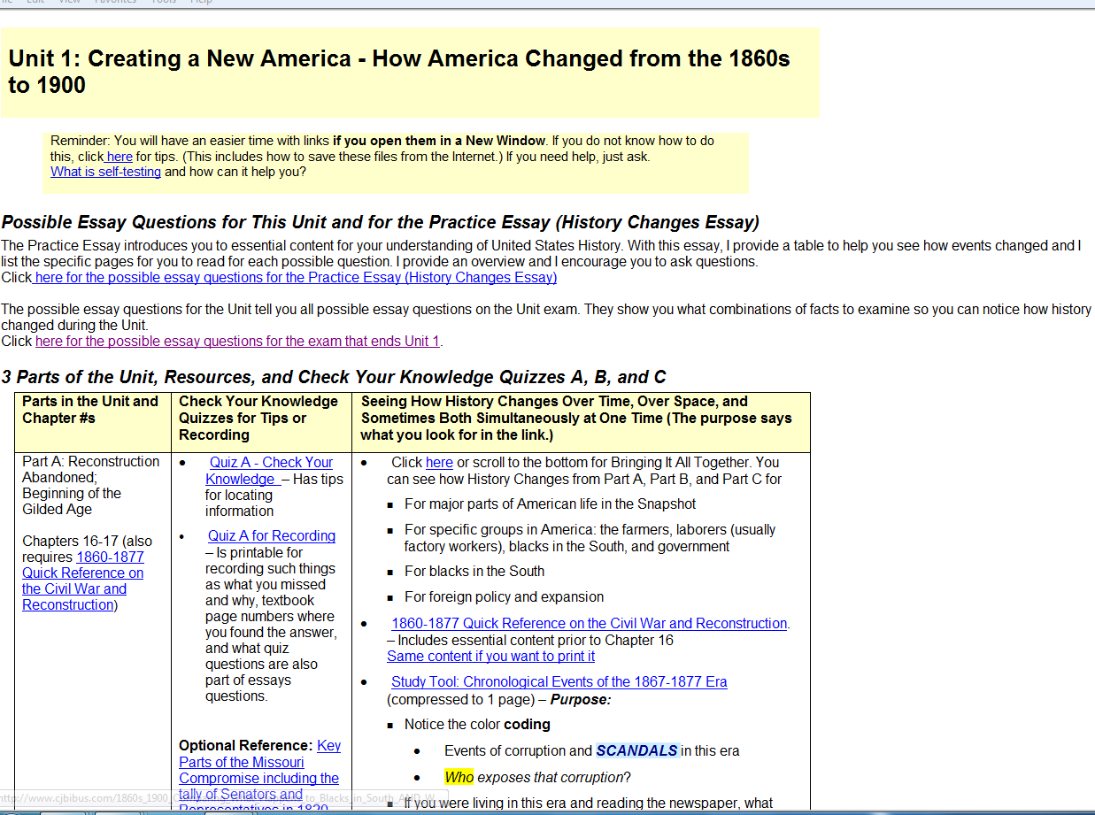Open the Study Tool: Chronological Events of the 1867-1877 Era link
Image resolution: width=1095 pixels, height=815 pixels.
click(x=559, y=681)
